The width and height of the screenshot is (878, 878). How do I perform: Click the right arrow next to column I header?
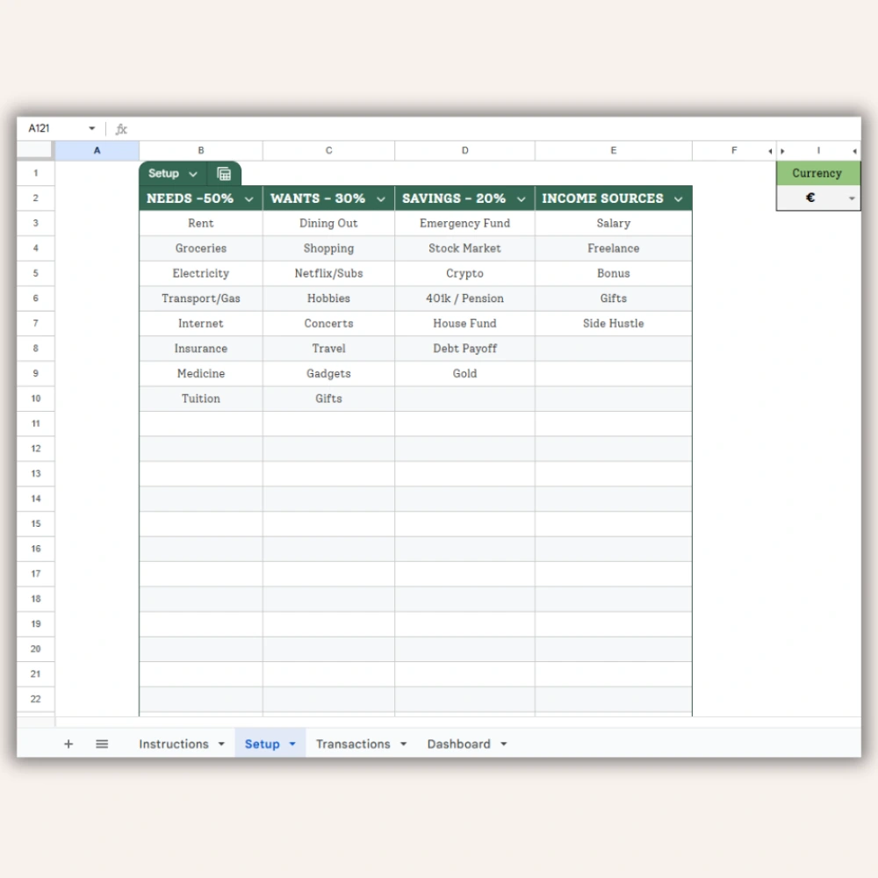click(855, 150)
